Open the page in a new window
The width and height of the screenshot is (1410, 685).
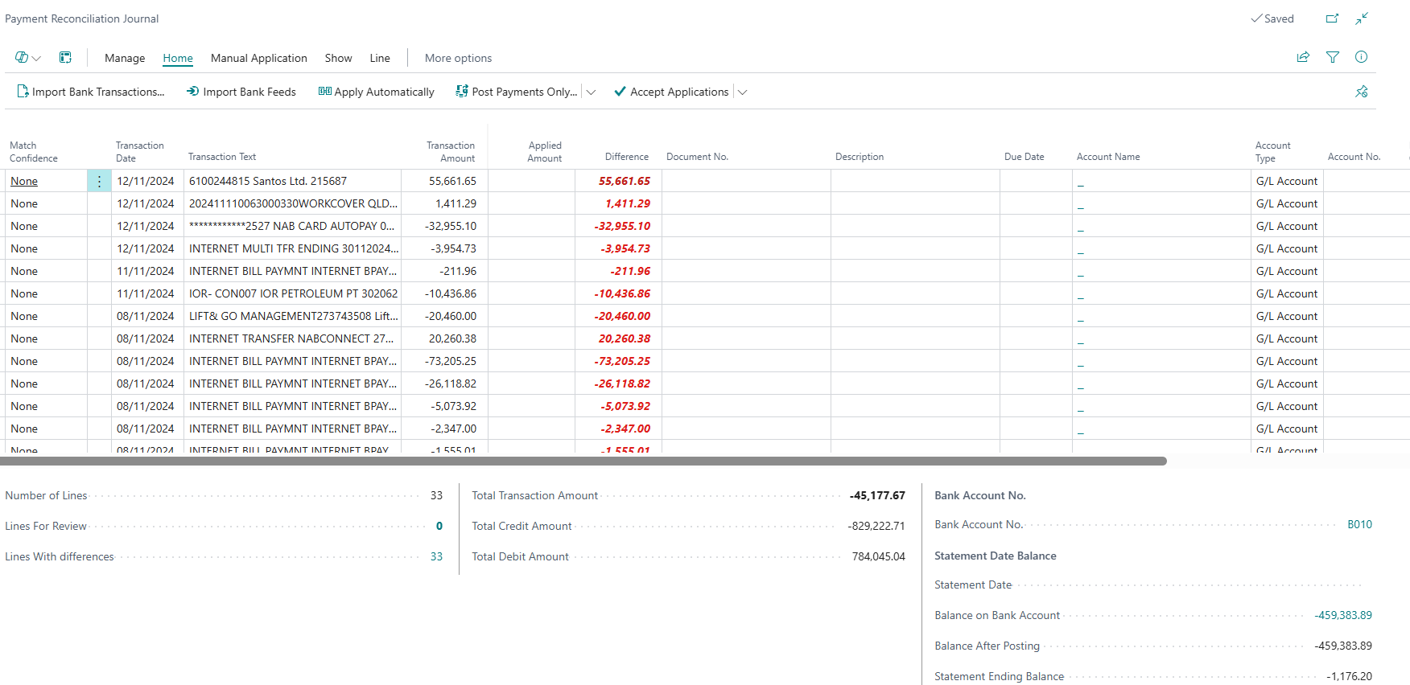pyautogui.click(x=1333, y=18)
